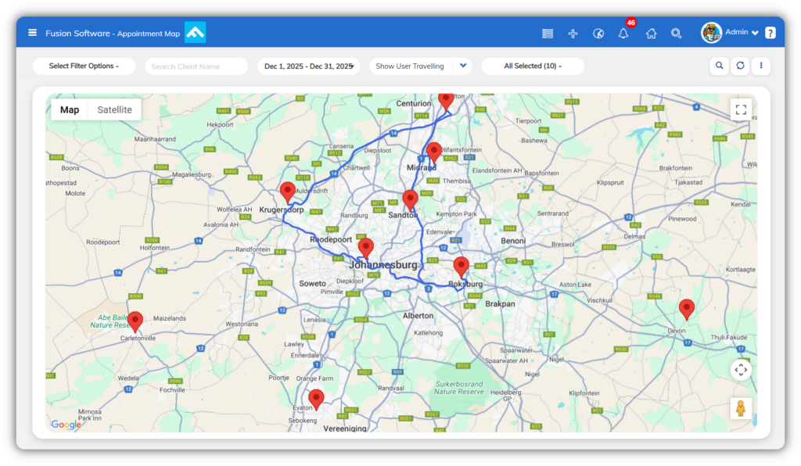Click the filter bar search button
This screenshot has height=466, width=801.
(720, 66)
